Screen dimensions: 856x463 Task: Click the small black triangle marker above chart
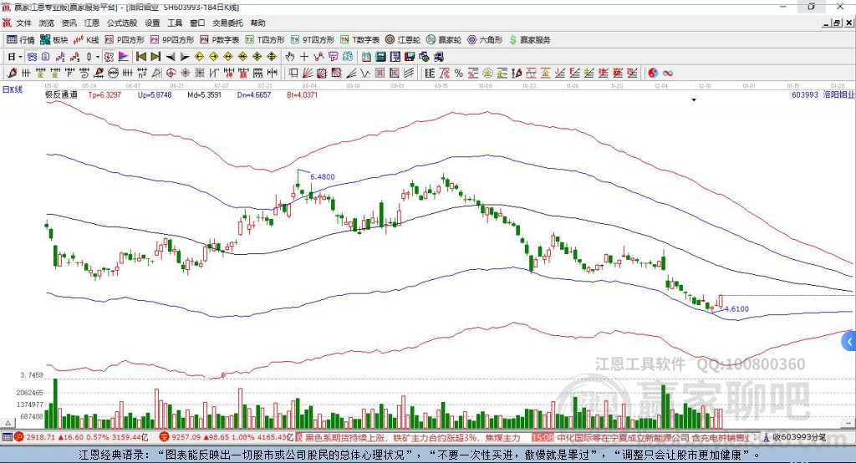tap(694, 100)
